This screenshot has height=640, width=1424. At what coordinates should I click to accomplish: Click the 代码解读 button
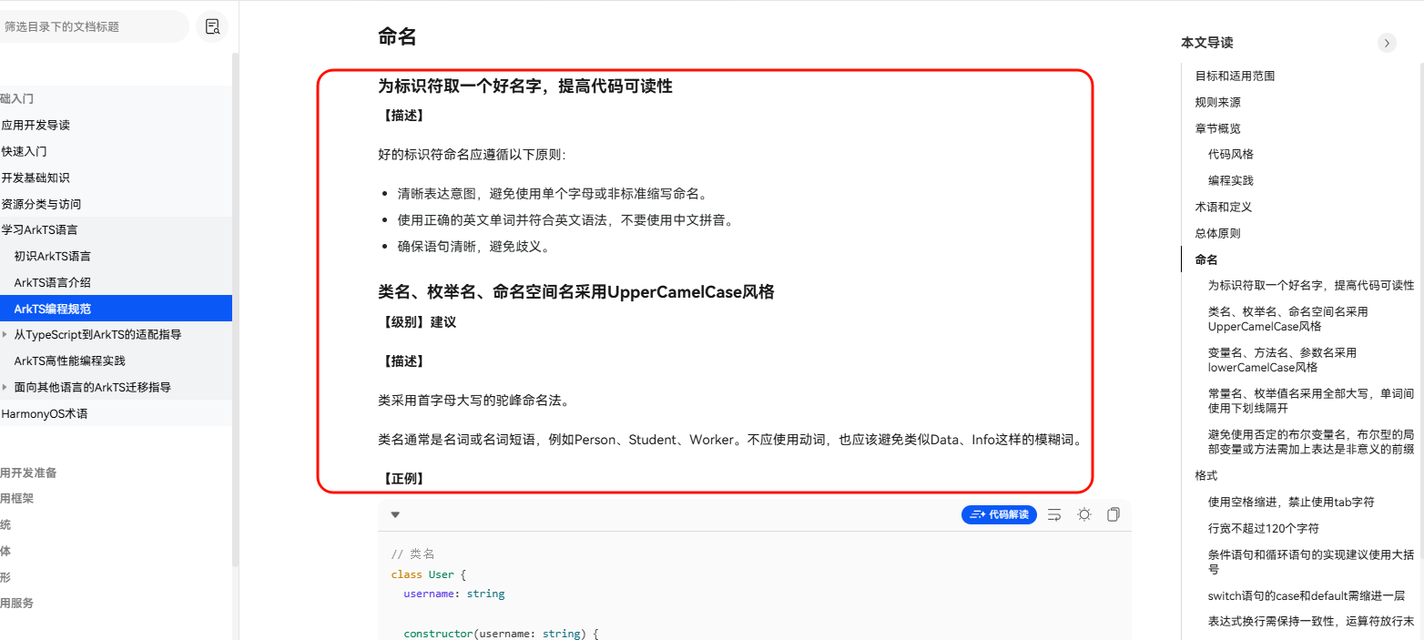[x=999, y=515]
